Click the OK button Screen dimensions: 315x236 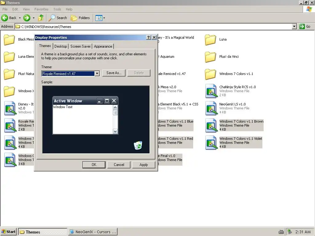[x=94, y=165]
